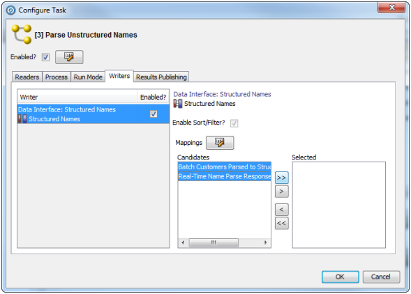
Task: Remove one selected mapping with < button
Action: pyautogui.click(x=281, y=210)
